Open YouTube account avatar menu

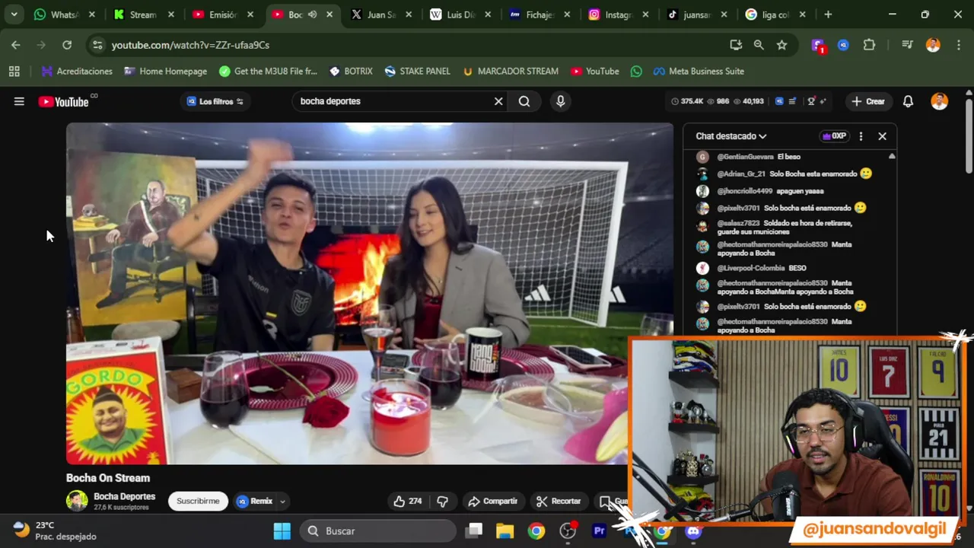click(940, 101)
